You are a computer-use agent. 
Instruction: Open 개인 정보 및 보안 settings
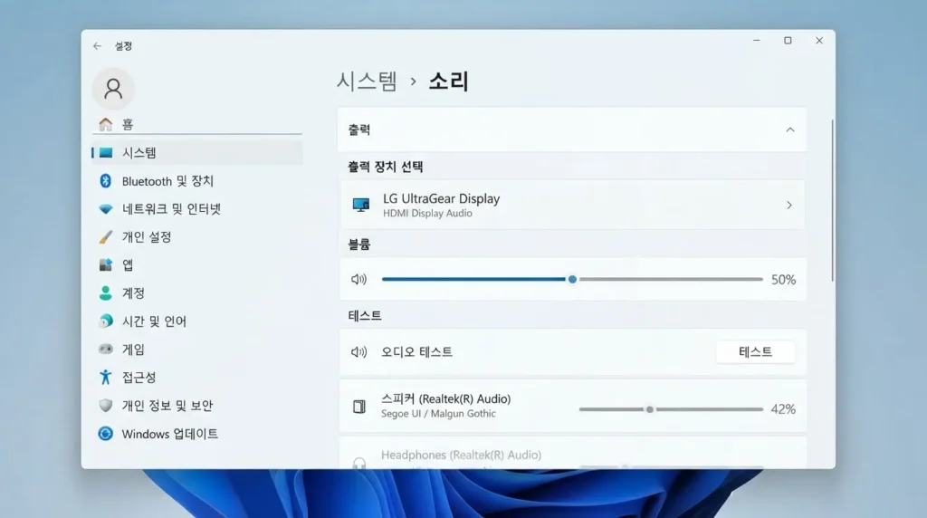(197, 405)
